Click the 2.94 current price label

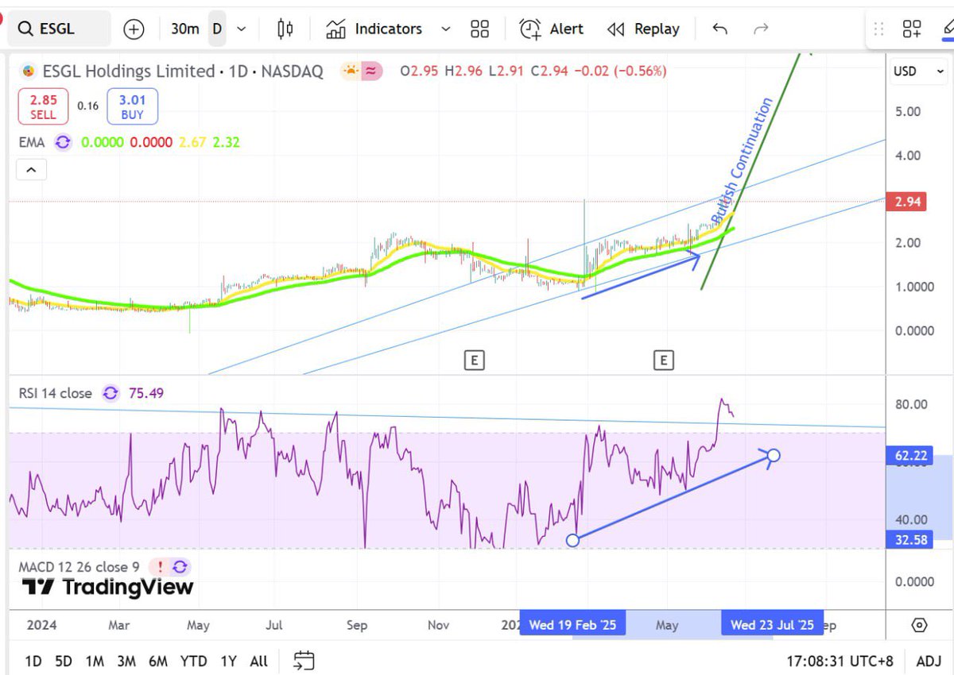pyautogui.click(x=907, y=202)
